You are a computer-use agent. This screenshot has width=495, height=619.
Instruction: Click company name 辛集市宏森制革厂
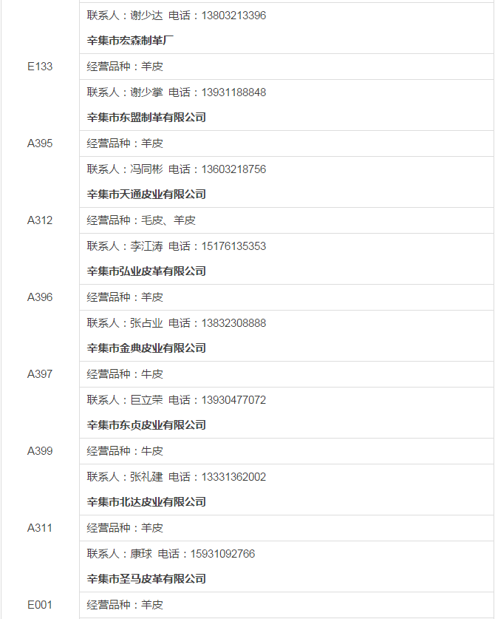pos(130,41)
